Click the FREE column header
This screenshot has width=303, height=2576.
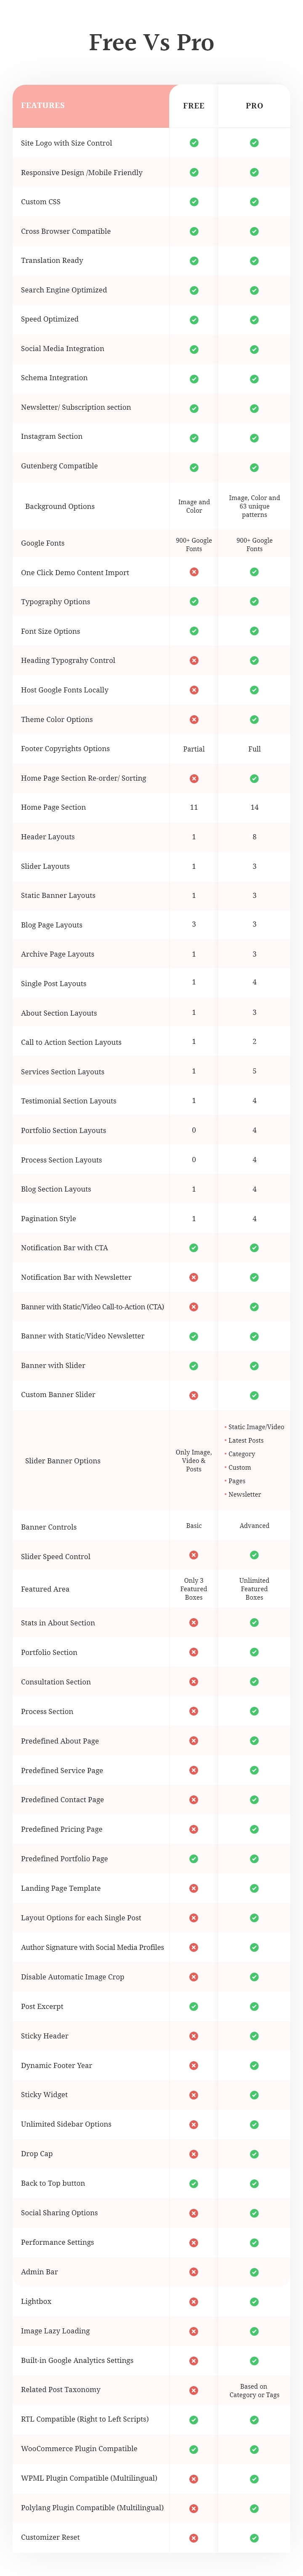193,105
